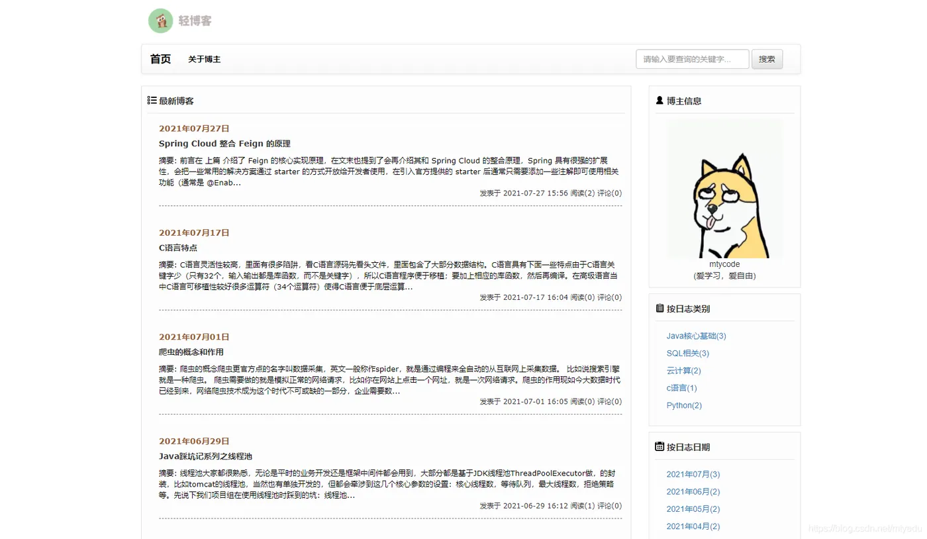Image resolution: width=927 pixels, height=539 pixels.
Task: Click the 轻博客 logo avatar icon
Action: [161, 21]
